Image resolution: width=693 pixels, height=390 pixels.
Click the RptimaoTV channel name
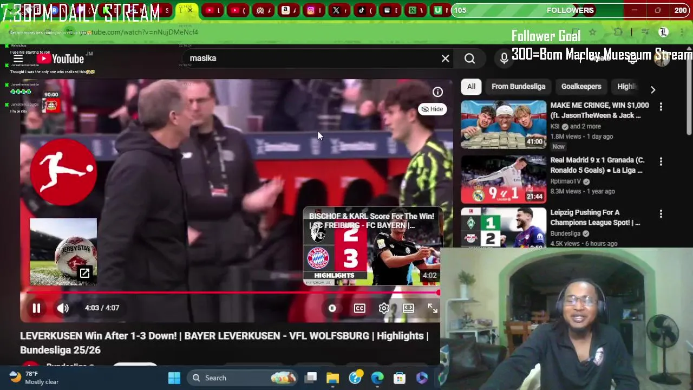coord(565,181)
